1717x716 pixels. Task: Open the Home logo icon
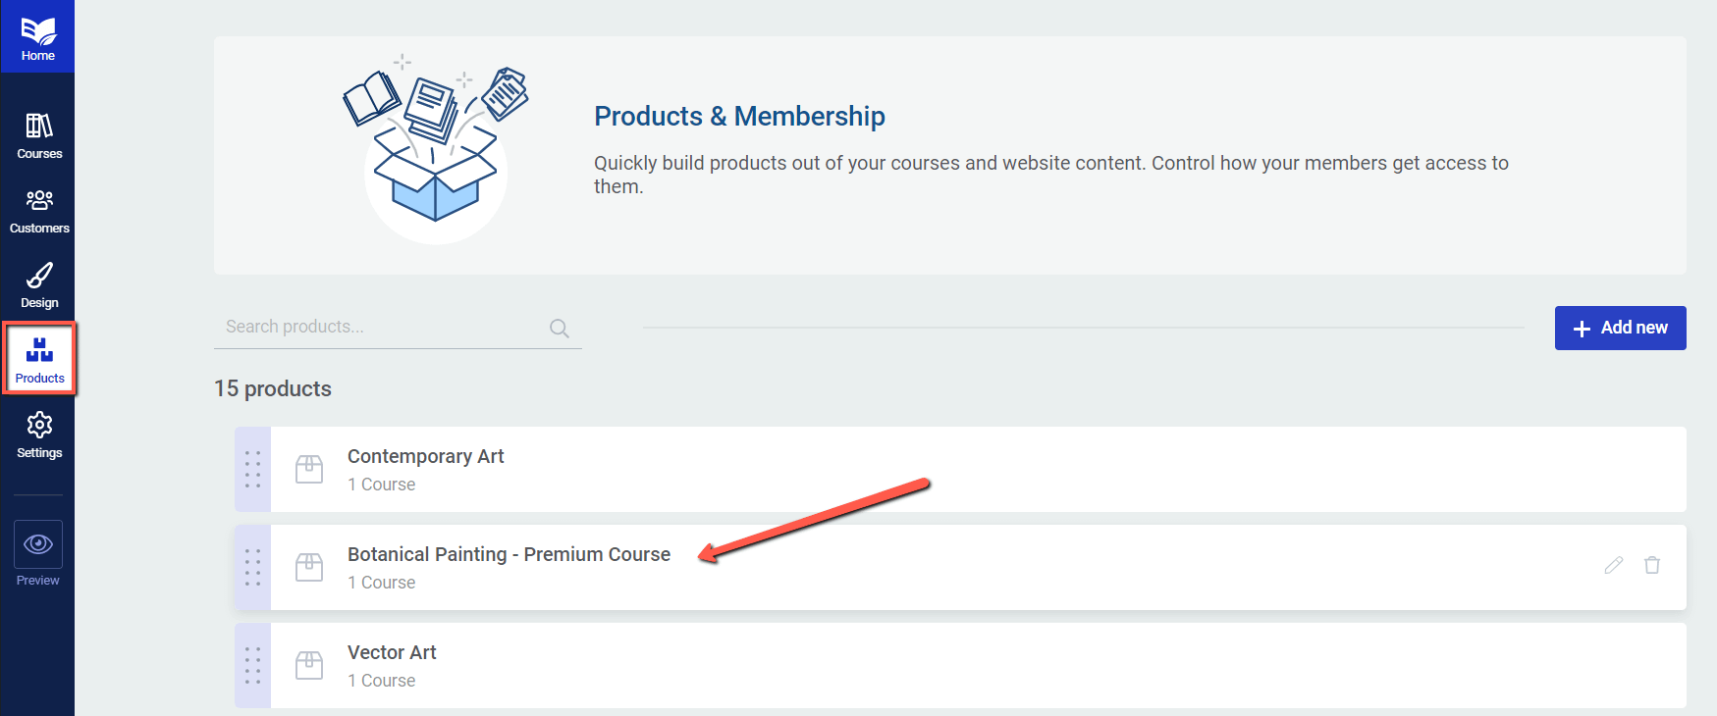[x=38, y=31]
